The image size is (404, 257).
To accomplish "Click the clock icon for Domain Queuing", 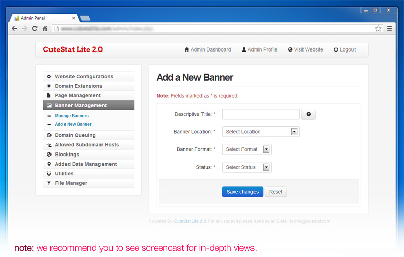I will (x=49, y=135).
